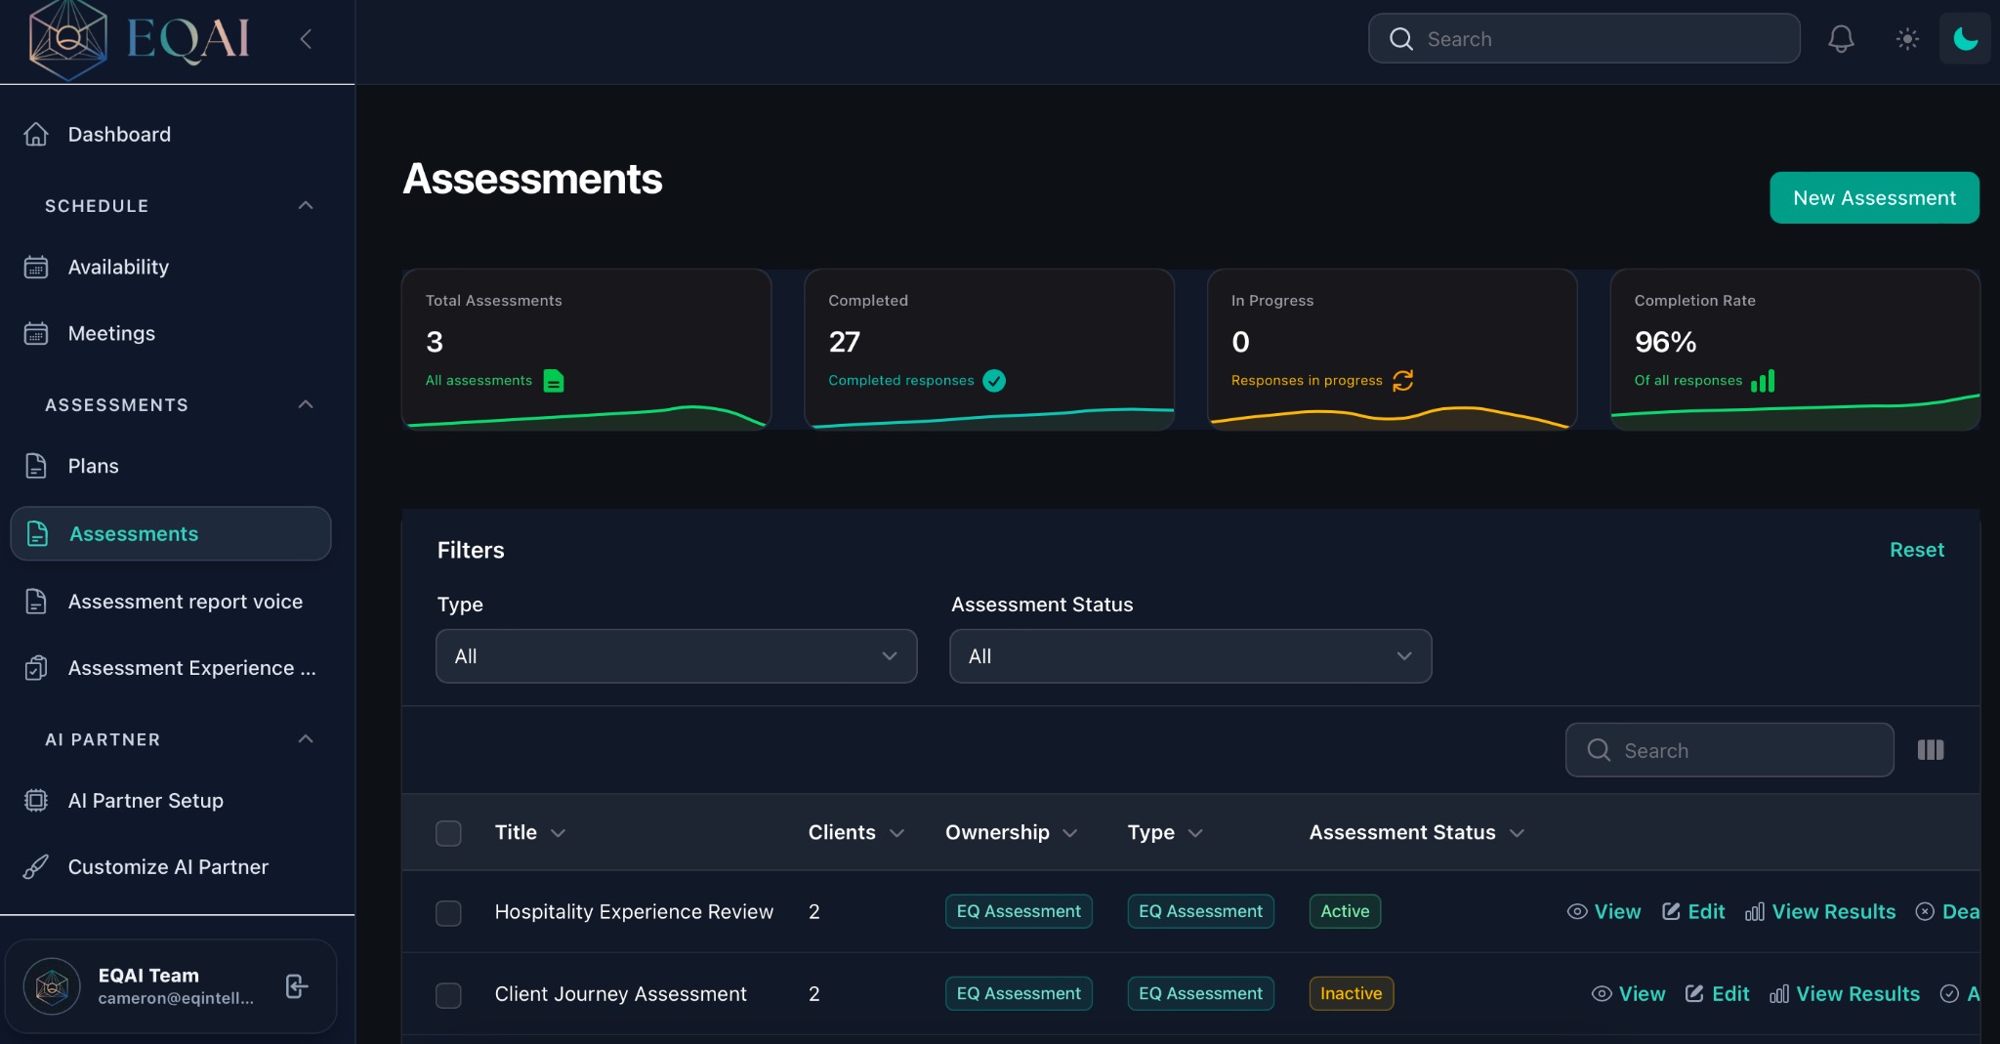The image size is (2000, 1044).
Task: Collapse the AI PARTNER section
Action: tap(306, 739)
